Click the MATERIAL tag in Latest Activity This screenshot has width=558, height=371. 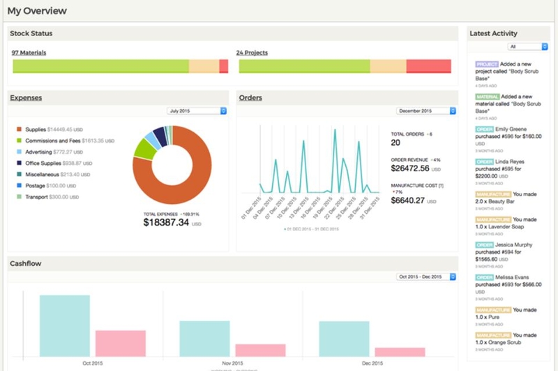pos(487,97)
